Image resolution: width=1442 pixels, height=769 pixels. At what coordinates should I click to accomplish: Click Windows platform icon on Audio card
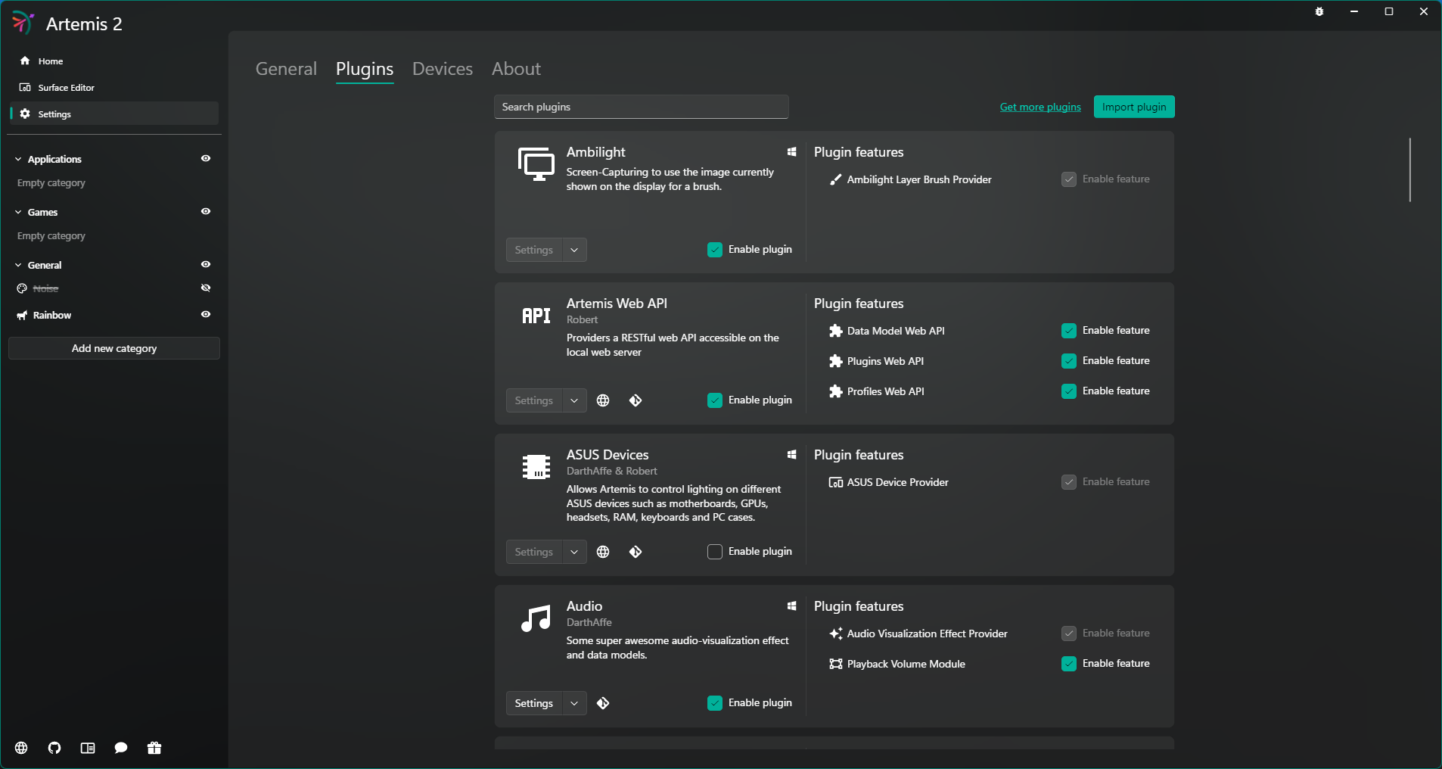tap(791, 606)
